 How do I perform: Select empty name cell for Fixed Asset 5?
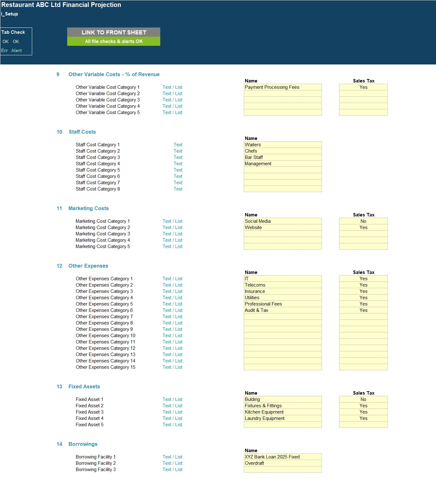click(x=283, y=425)
